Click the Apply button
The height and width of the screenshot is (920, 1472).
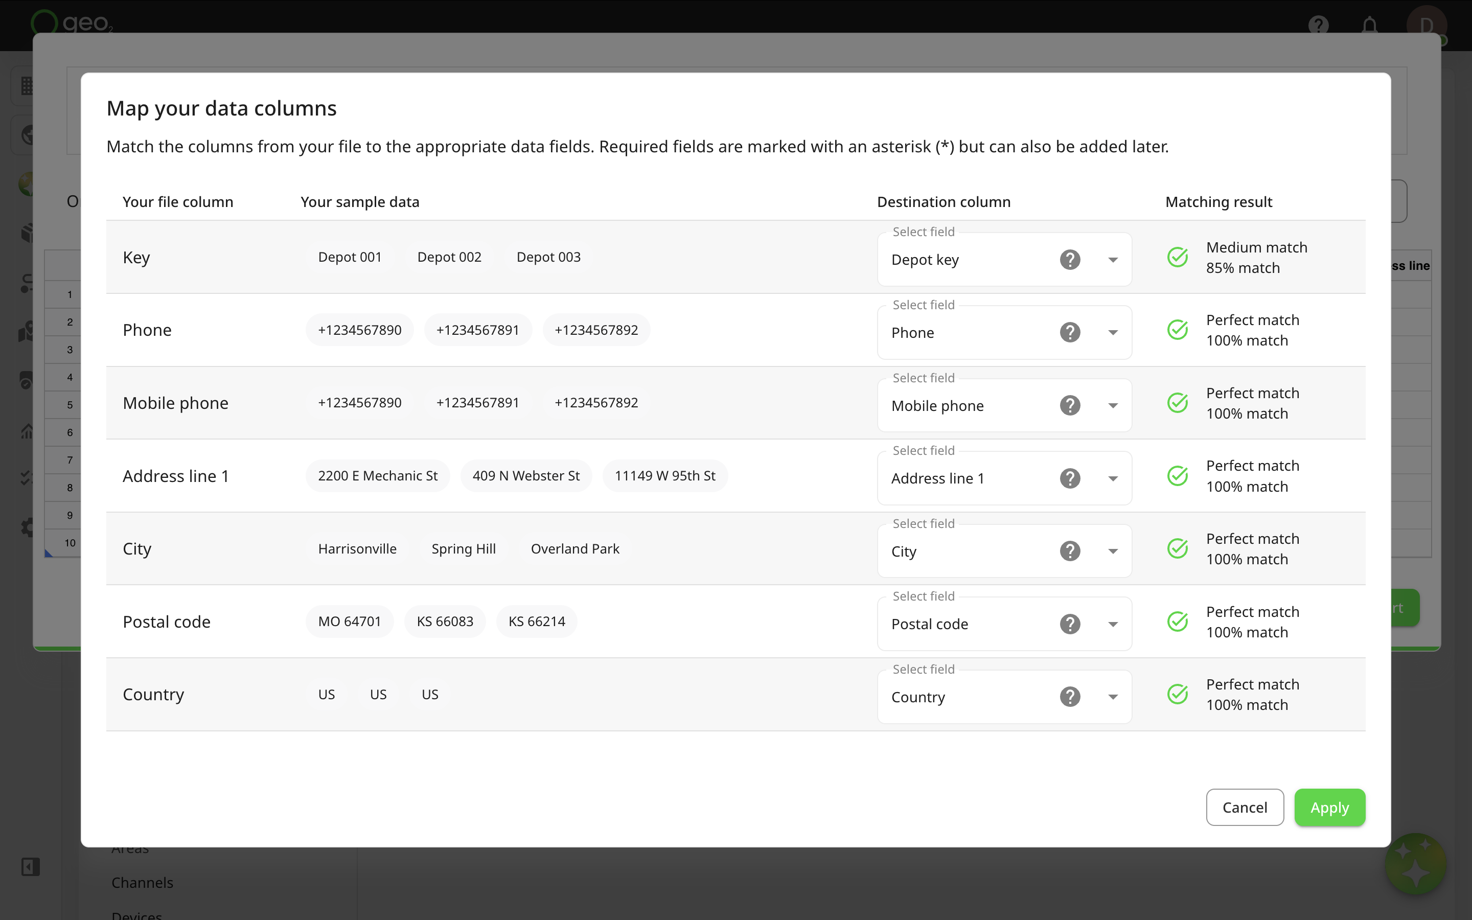point(1330,808)
